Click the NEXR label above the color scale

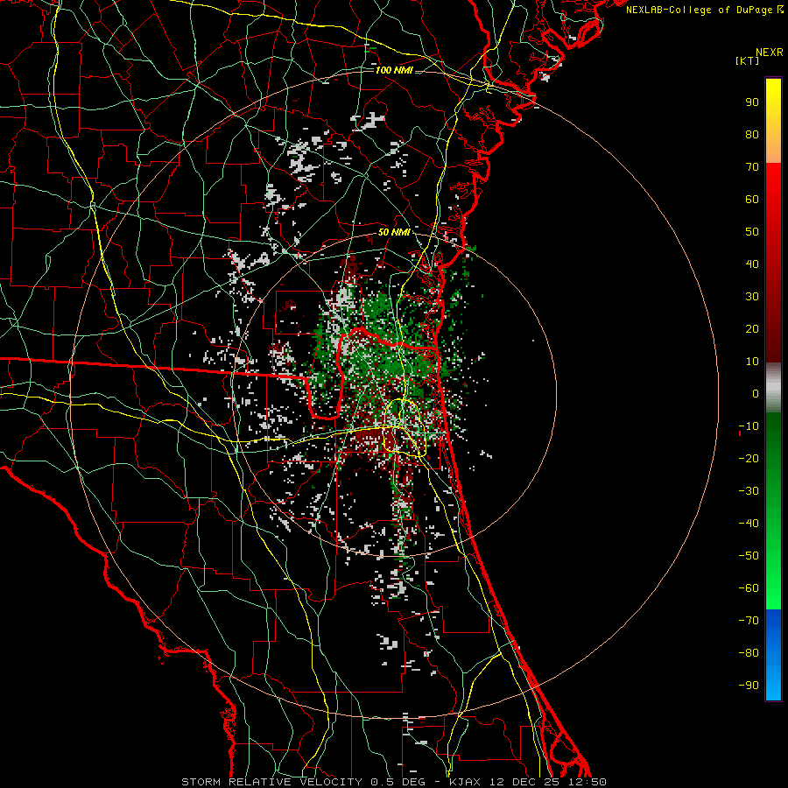[x=769, y=53]
